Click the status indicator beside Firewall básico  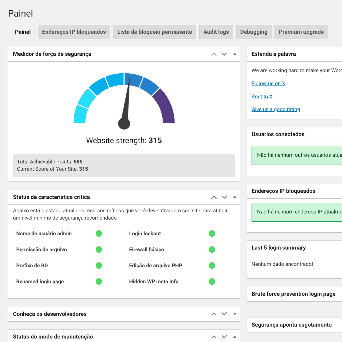212,250
